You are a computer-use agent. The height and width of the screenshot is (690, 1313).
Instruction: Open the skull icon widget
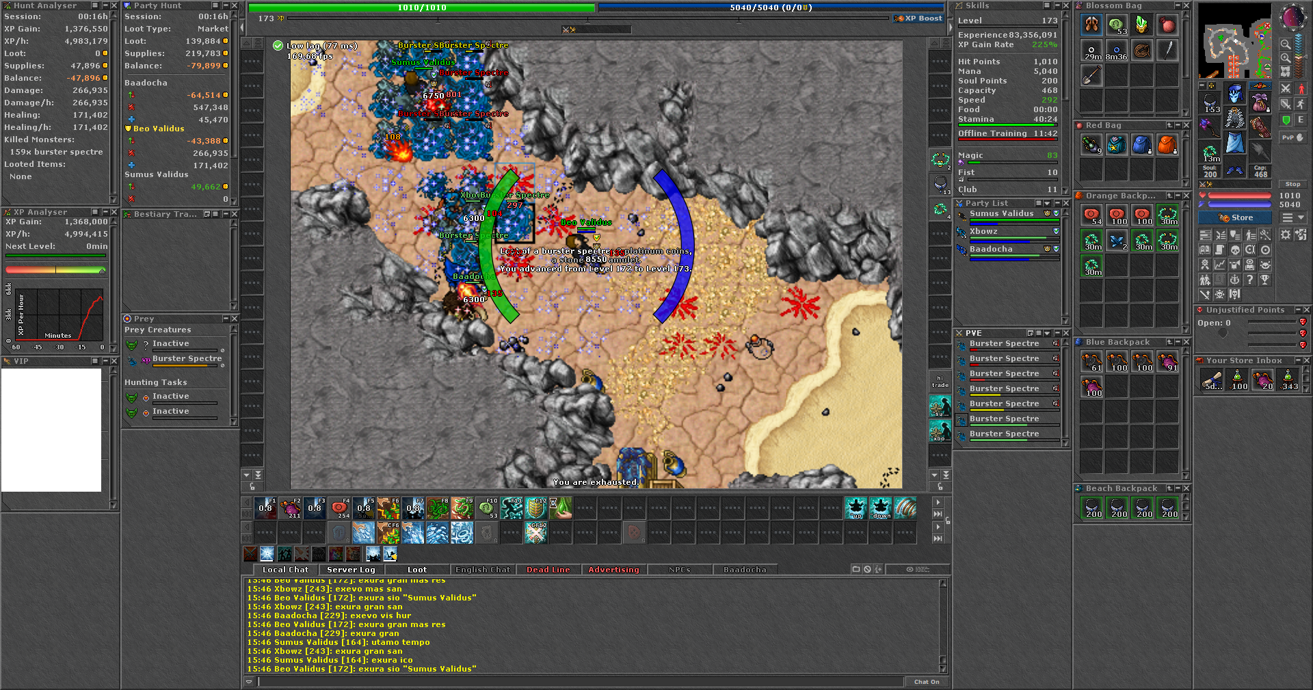[1235, 250]
